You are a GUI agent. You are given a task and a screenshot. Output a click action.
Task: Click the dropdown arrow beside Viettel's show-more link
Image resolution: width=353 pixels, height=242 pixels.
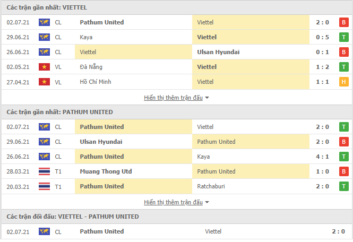207,98
